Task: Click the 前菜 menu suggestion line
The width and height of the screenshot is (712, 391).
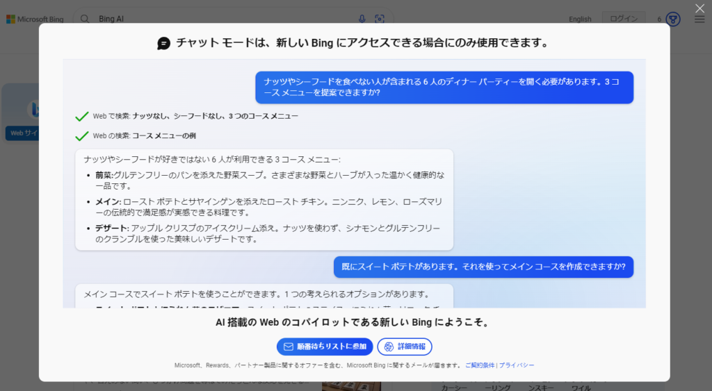Action: (270, 180)
